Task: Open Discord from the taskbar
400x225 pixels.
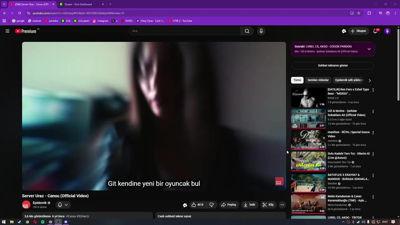Action: pos(66,222)
